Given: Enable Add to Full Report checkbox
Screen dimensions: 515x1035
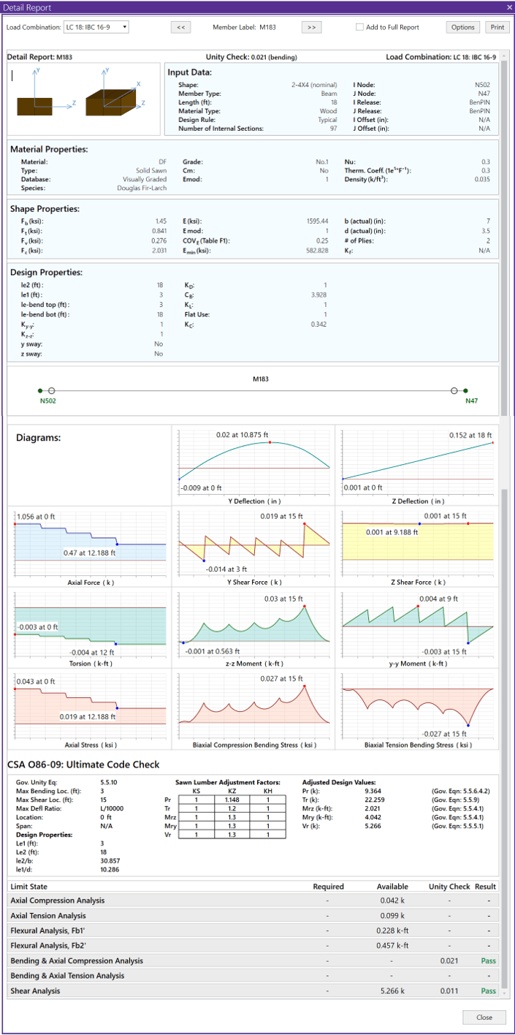Looking at the screenshot, I should click(x=359, y=27).
